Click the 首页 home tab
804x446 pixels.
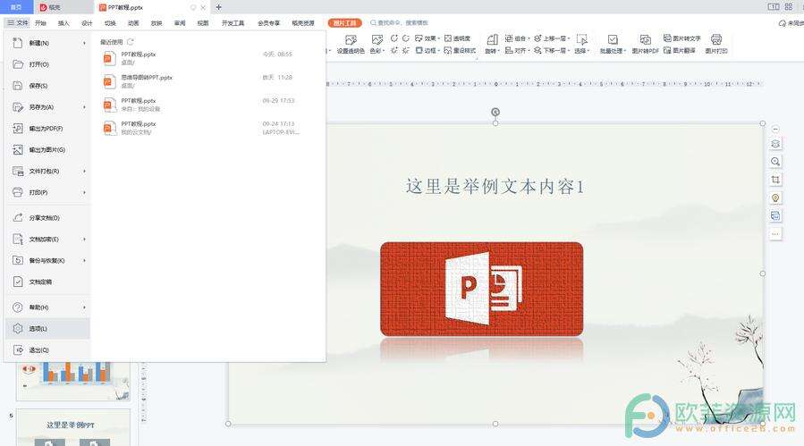pos(16,7)
